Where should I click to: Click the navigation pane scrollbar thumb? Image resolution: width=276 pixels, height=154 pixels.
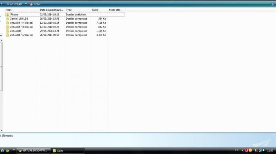1,67
